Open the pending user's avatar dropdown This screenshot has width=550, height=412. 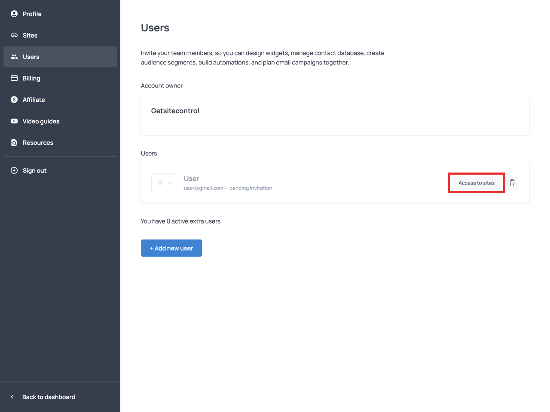164,183
